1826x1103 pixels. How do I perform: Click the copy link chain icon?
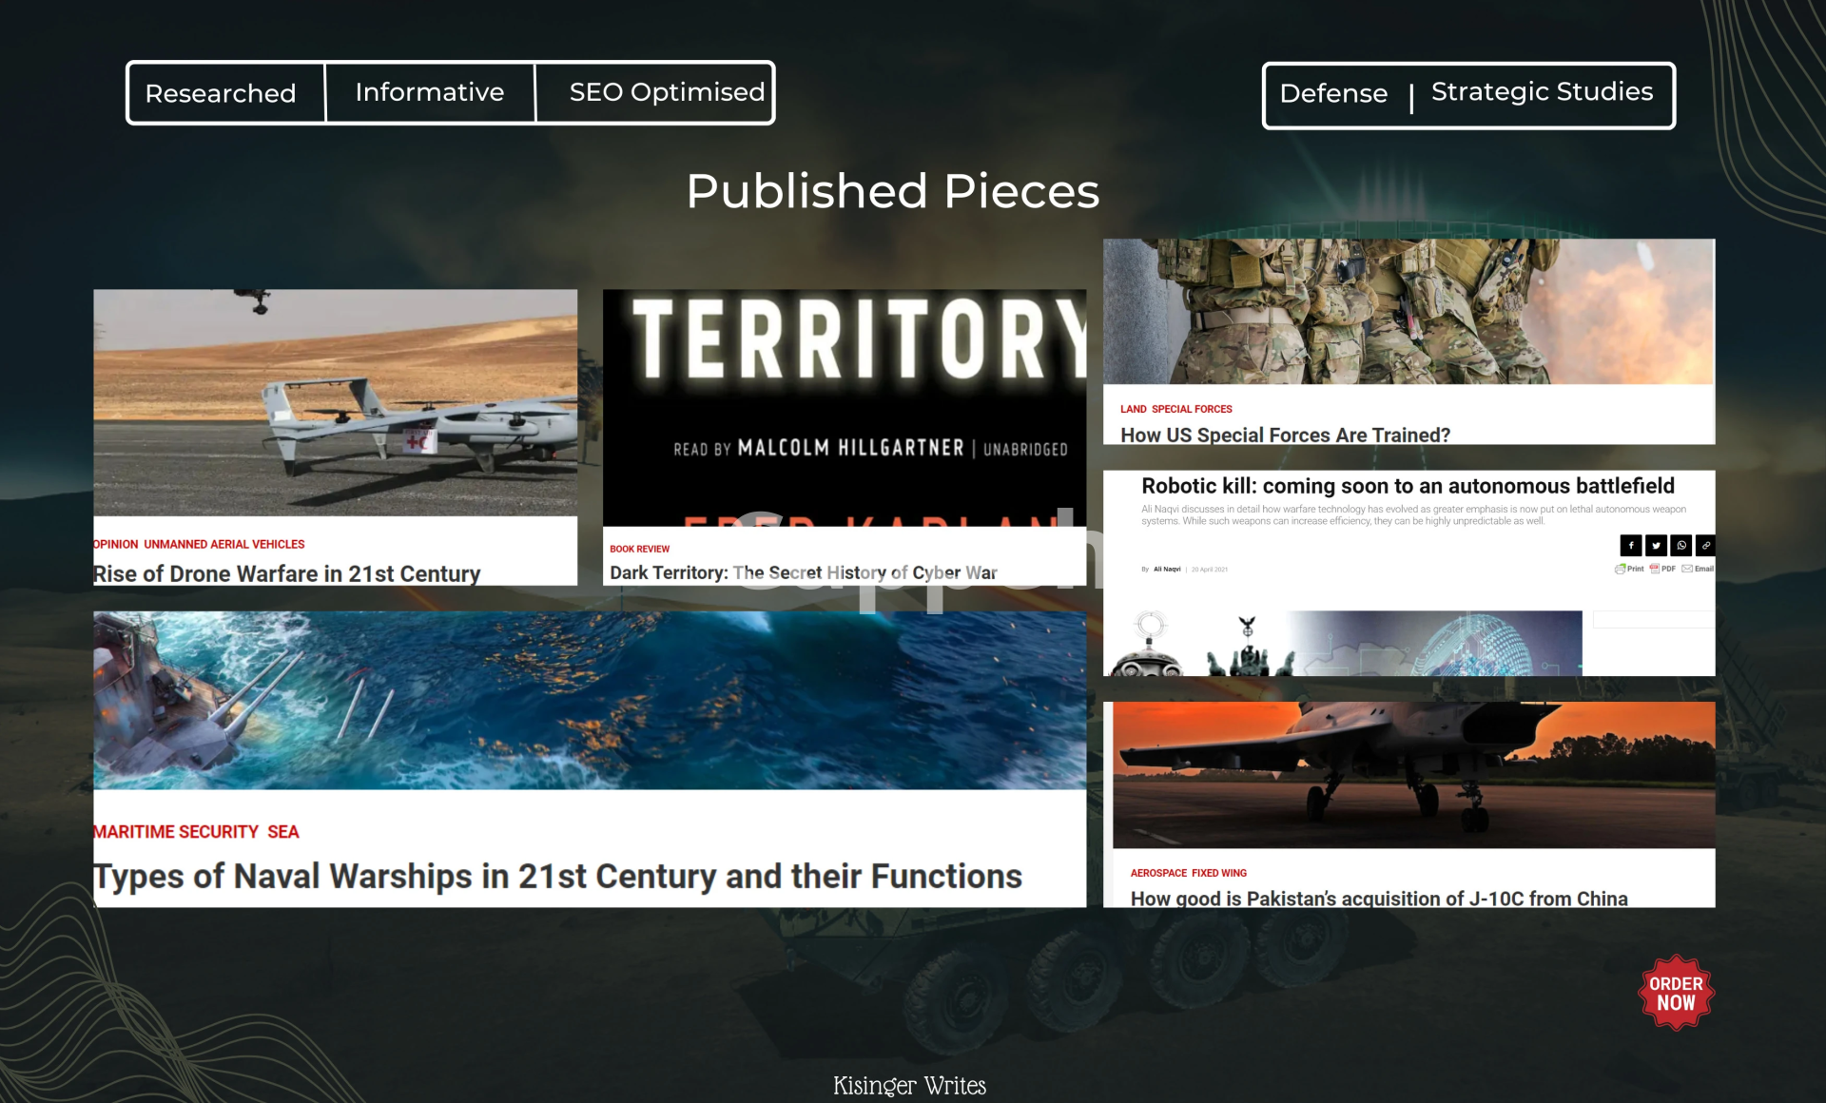point(1705,545)
